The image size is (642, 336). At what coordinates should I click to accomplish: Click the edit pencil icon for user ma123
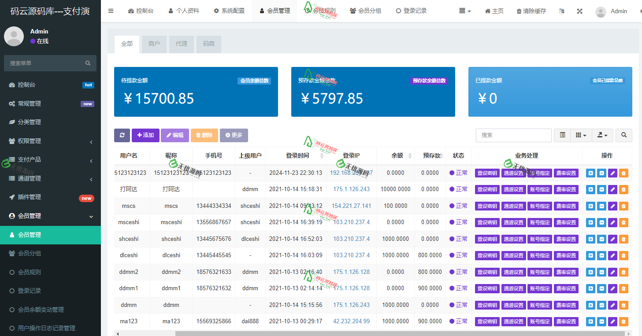pyautogui.click(x=612, y=321)
